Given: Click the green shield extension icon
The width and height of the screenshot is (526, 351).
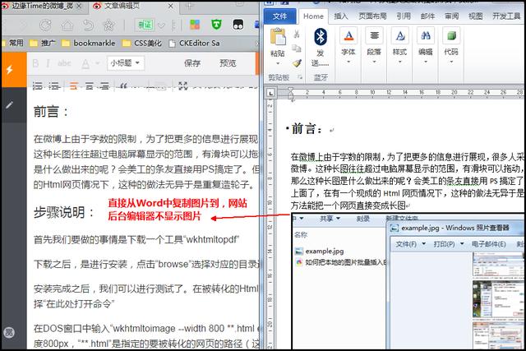Looking at the screenshot, I should point(216,25).
